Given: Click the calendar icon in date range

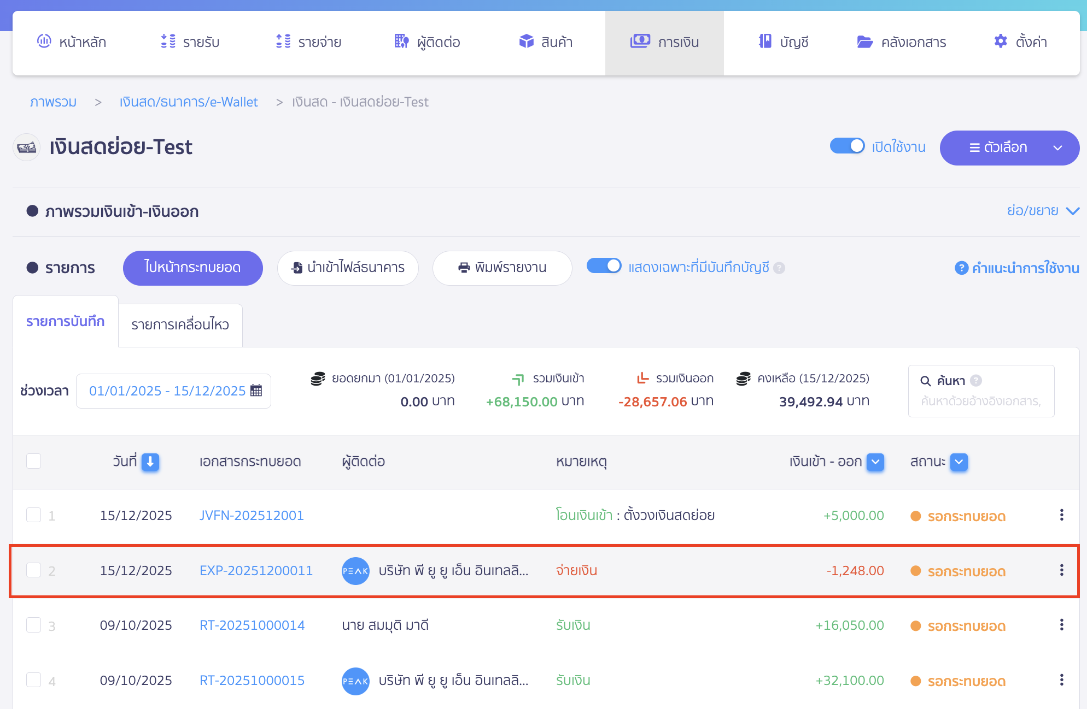Looking at the screenshot, I should tap(256, 391).
